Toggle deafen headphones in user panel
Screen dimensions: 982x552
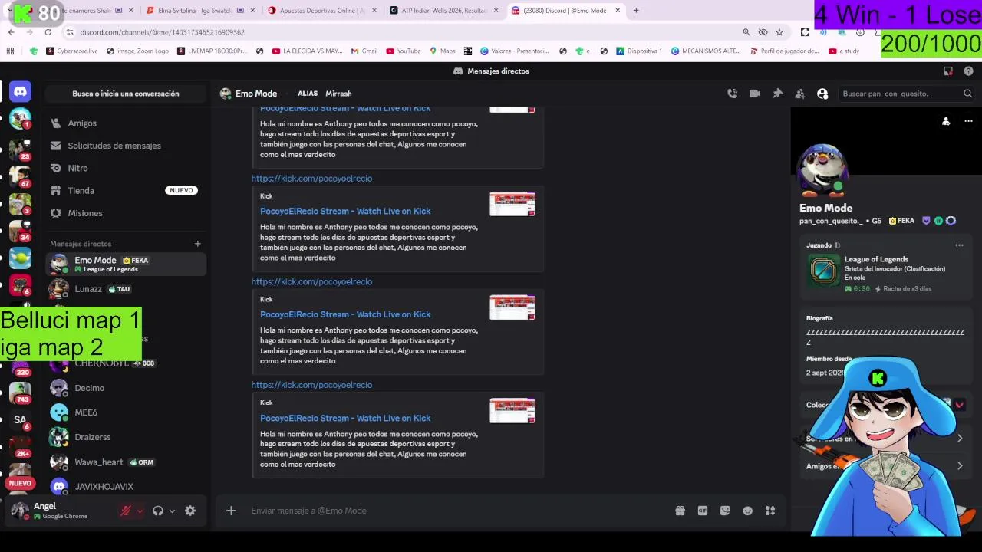click(158, 511)
